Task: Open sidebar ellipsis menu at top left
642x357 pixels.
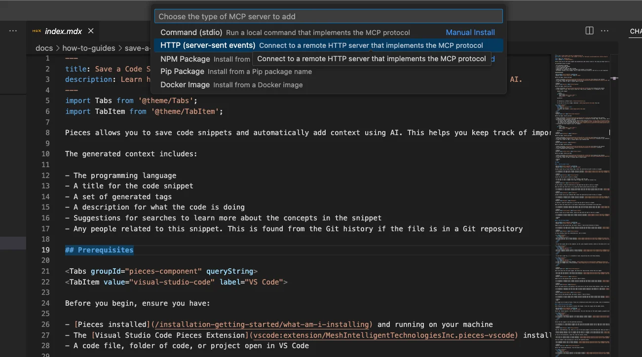Action: coord(13,31)
